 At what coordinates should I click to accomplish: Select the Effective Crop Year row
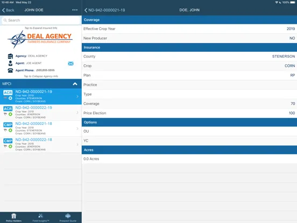pyautogui.click(x=189, y=29)
